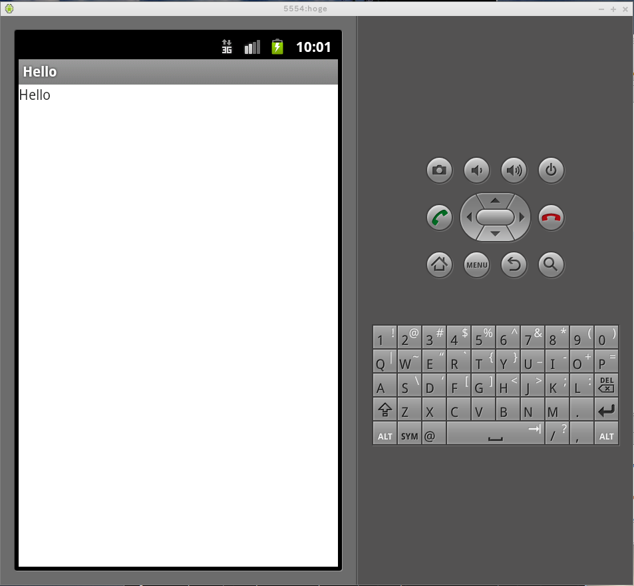Click the Search magnifier button

[x=551, y=264]
